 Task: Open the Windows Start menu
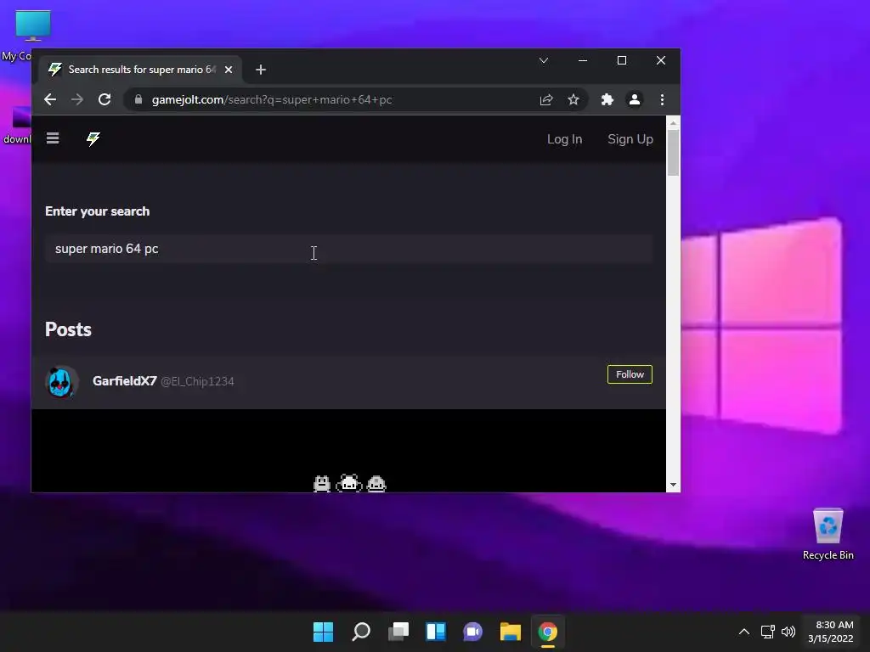pyautogui.click(x=323, y=632)
